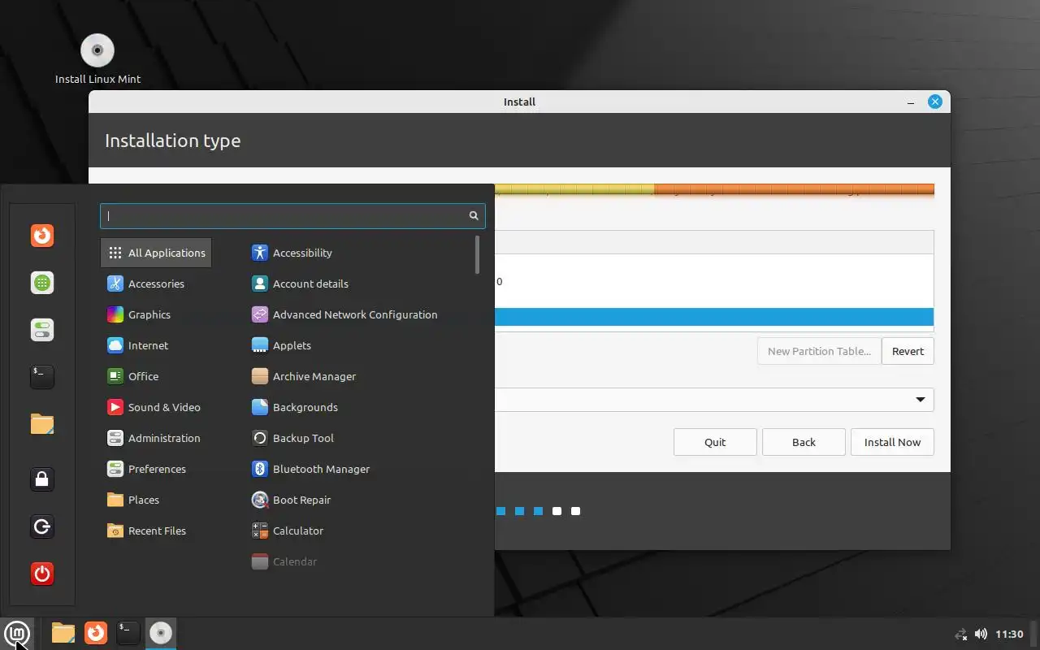Screen dimensions: 1040x650
Task: Open Recent Files category
Action: pyautogui.click(x=156, y=531)
